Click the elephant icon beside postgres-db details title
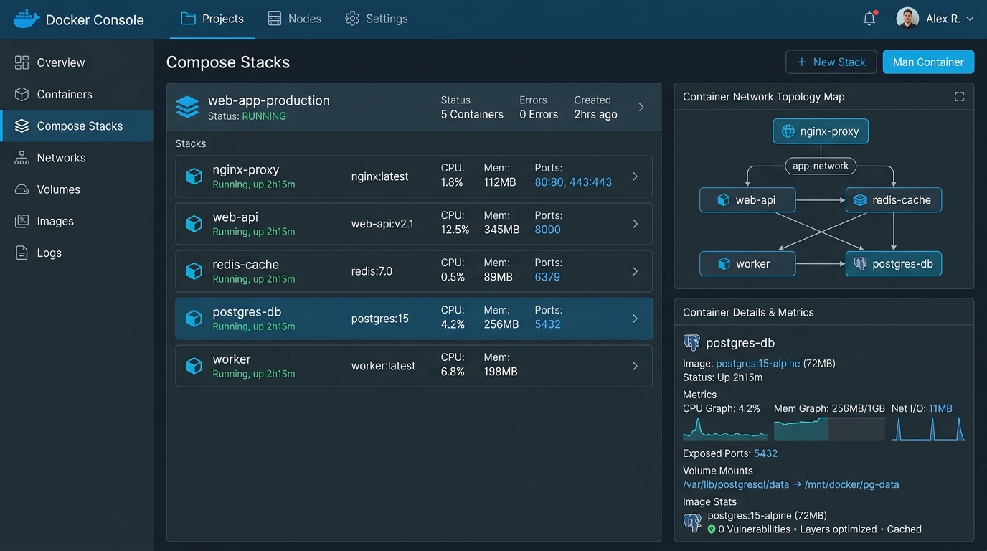Image resolution: width=987 pixels, height=551 pixels. [x=691, y=342]
